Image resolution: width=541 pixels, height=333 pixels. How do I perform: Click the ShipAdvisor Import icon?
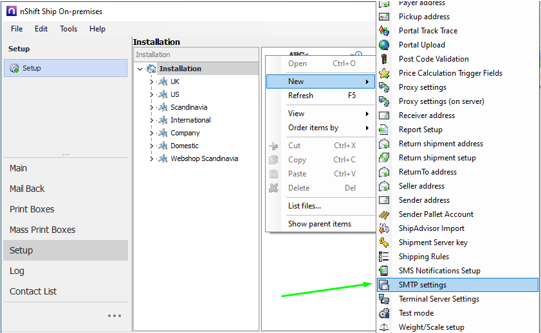pyautogui.click(x=384, y=228)
